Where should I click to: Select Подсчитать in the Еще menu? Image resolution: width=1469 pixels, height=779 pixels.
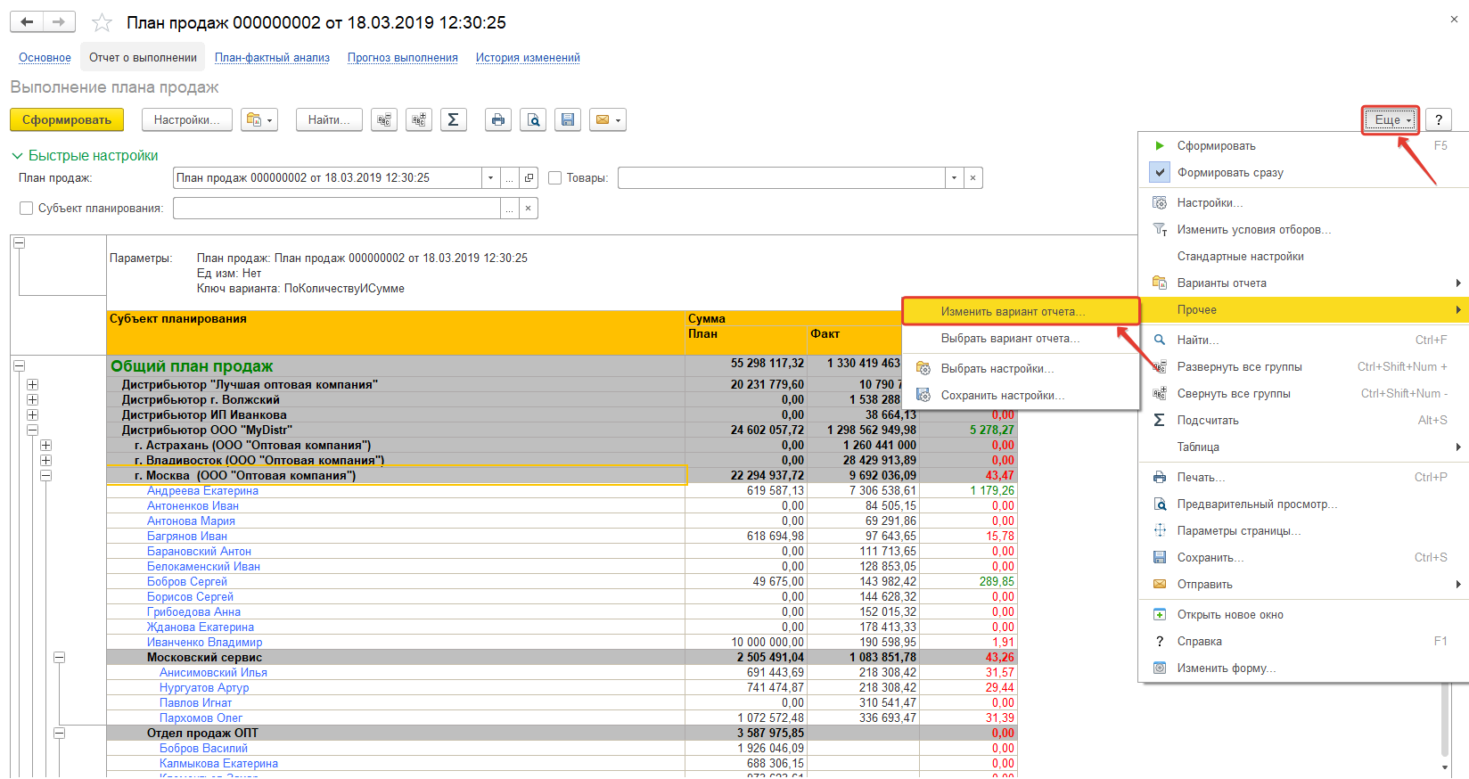tap(1303, 421)
